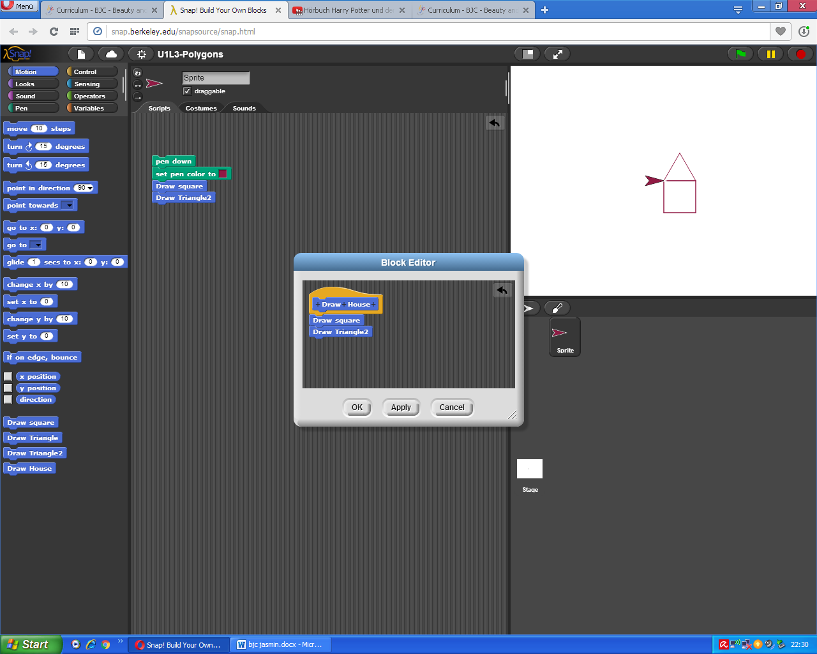The width and height of the screenshot is (817, 654).
Task: Select the Sensing palette category
Action: coord(93,84)
